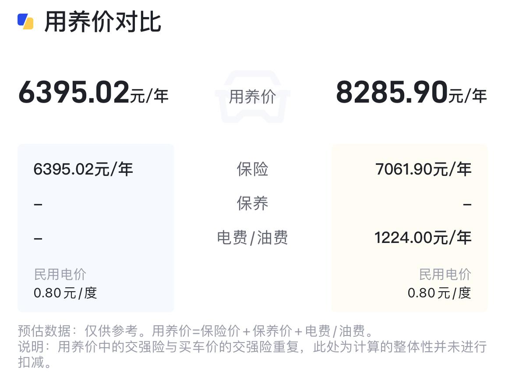Click the left card 电费/油费 dash placeholder
The image size is (505, 389).
(x=38, y=239)
